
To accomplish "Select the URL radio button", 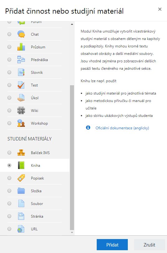I will point(9,229).
